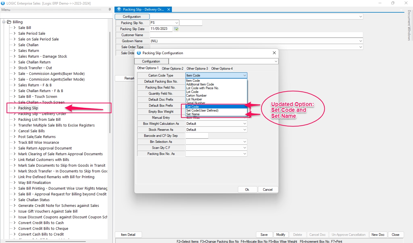Click the New Doc button
The width and height of the screenshot is (413, 243).
[378, 235]
